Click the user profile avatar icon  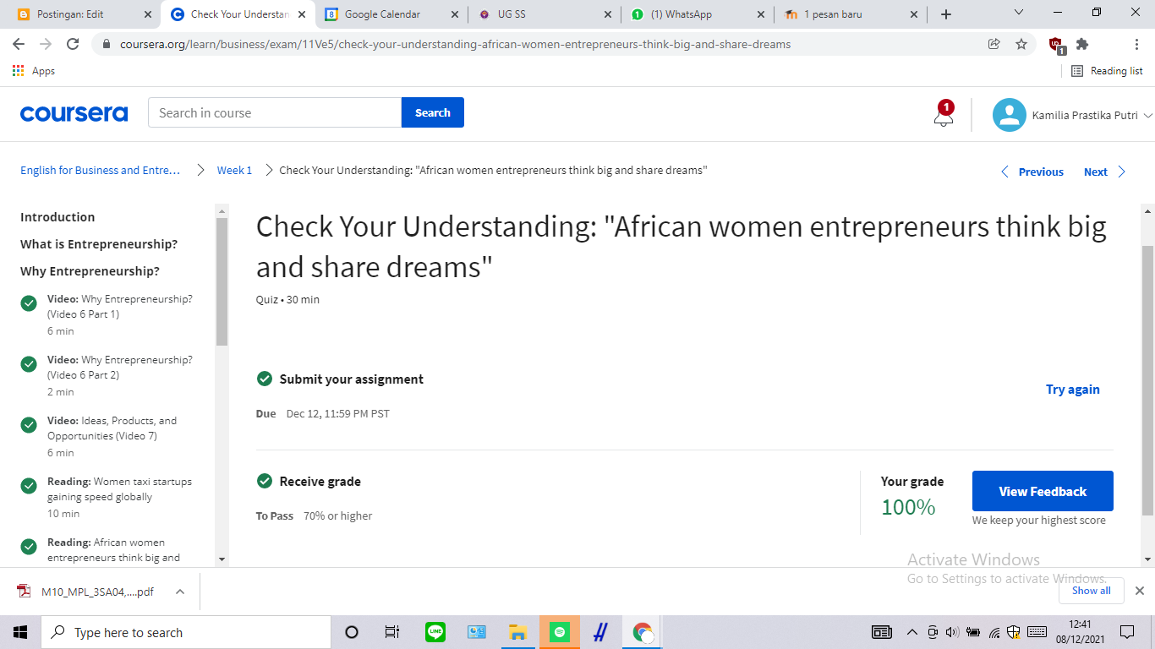click(1009, 115)
